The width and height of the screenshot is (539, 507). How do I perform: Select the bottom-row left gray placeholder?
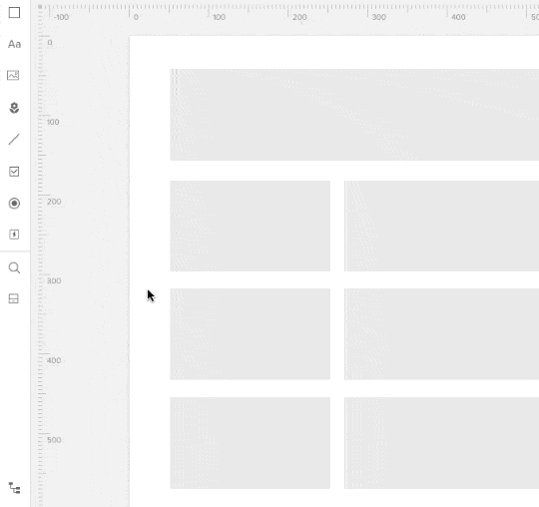250,443
